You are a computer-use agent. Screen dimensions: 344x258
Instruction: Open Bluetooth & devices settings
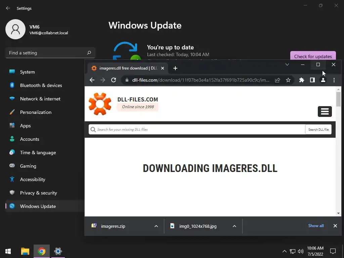(45, 85)
